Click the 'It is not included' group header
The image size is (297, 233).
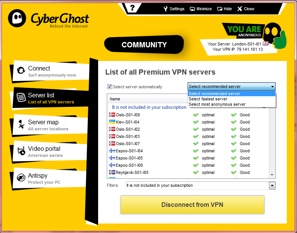tap(149, 107)
